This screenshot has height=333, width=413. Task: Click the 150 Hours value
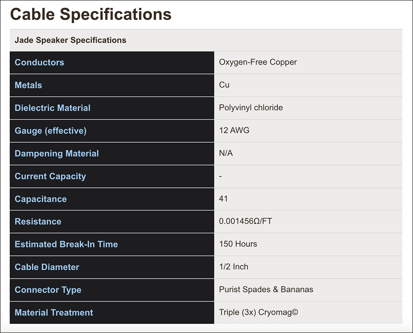(x=238, y=244)
